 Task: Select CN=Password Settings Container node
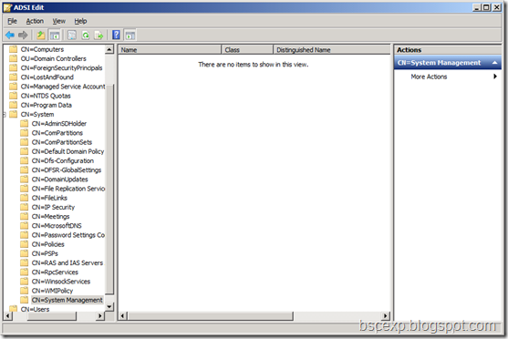pos(68,235)
